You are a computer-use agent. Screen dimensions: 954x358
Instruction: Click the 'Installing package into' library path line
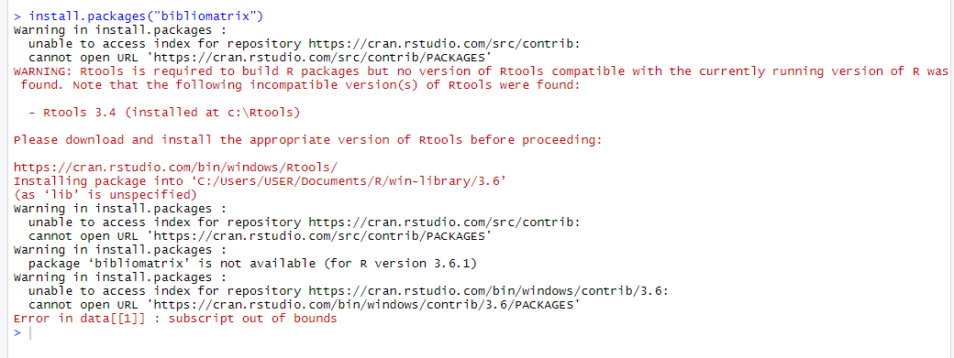coord(261,181)
